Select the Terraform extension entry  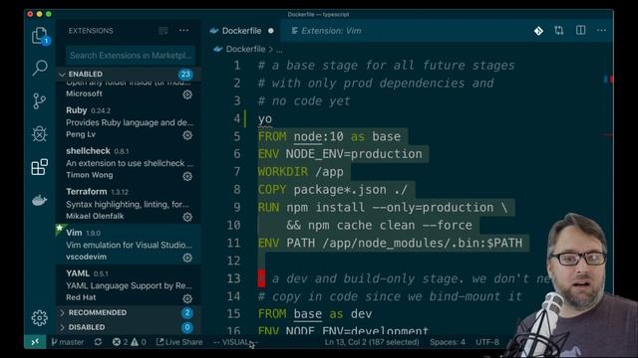pyautogui.click(x=129, y=203)
